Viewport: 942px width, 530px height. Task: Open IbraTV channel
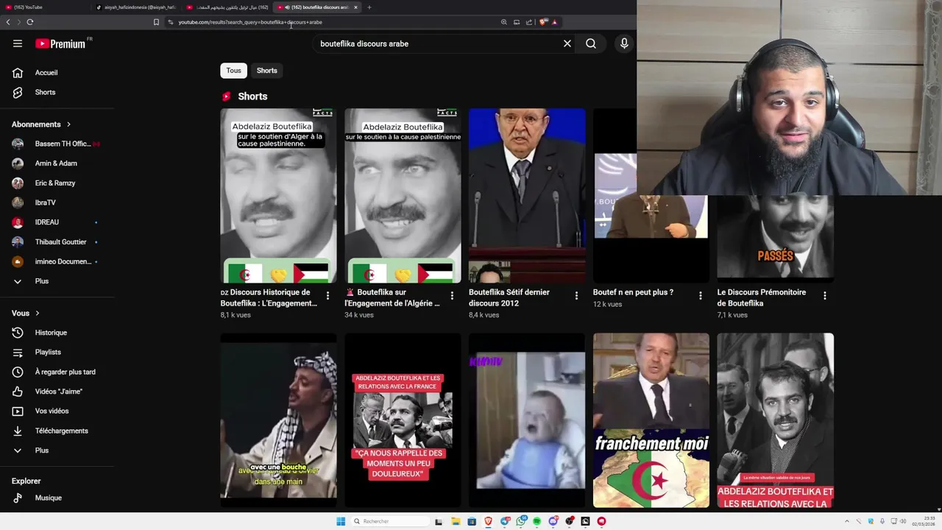pos(45,202)
